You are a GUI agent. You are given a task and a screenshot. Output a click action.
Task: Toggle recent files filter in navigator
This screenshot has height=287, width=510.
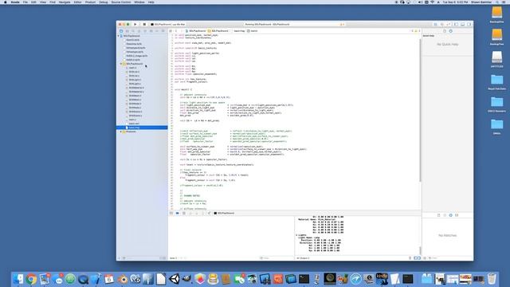tap(161, 258)
